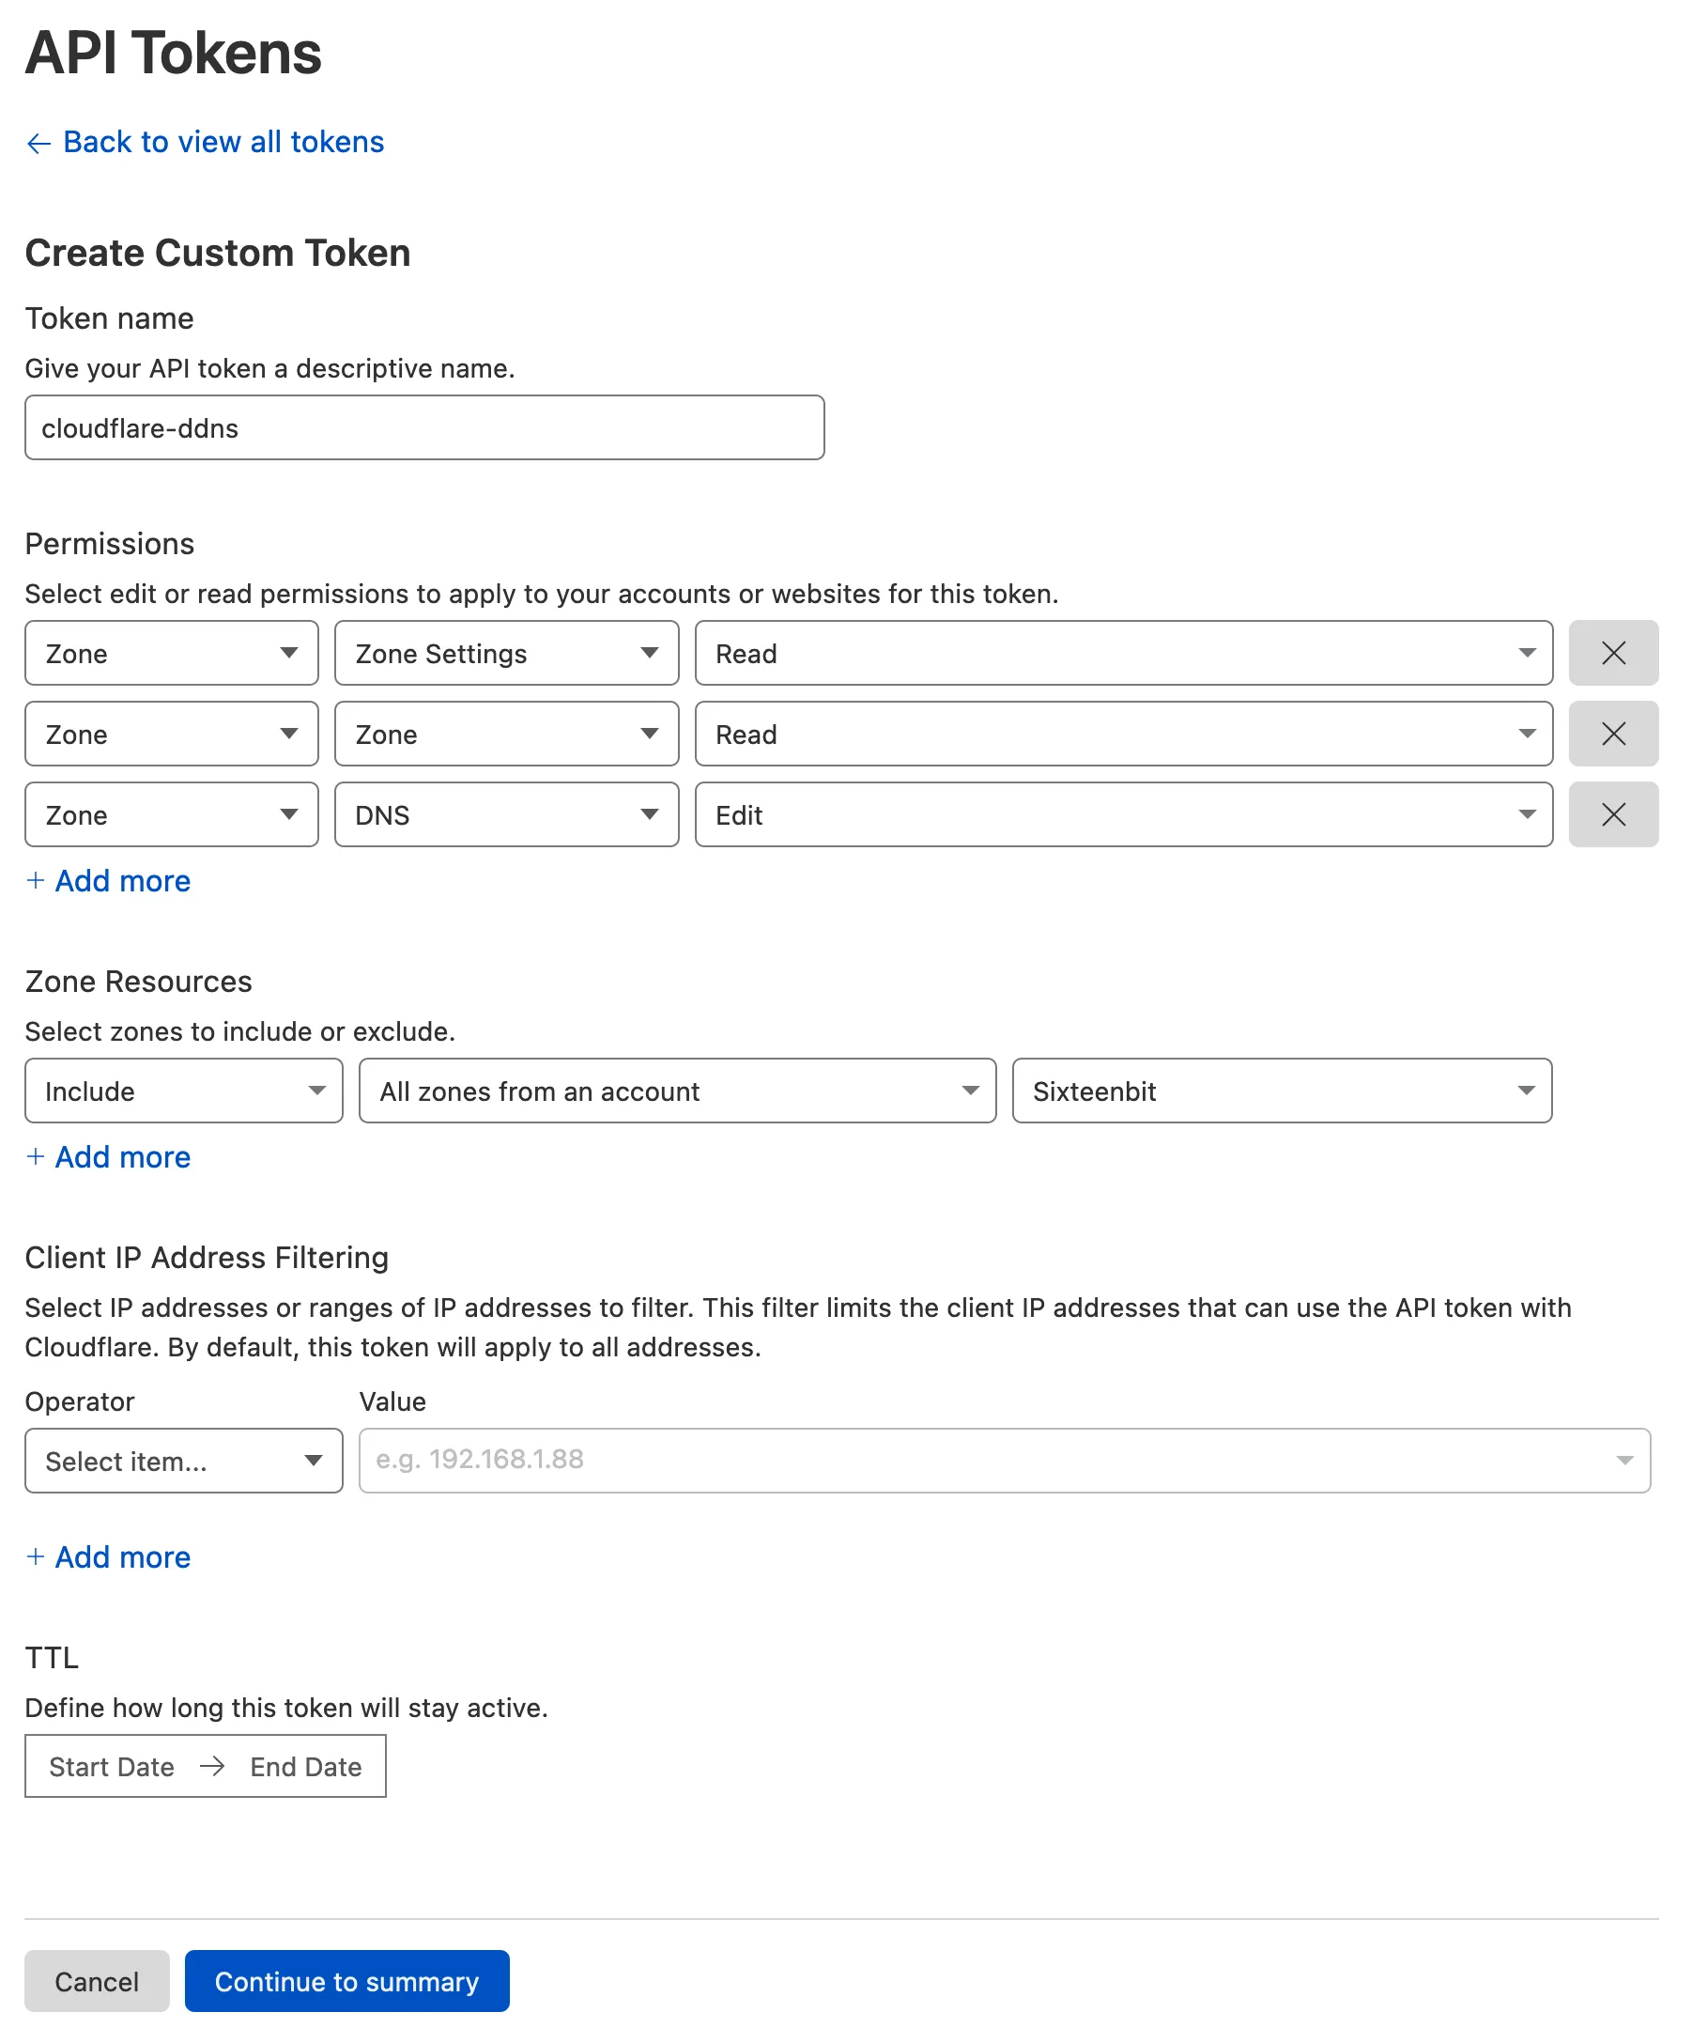Open the Read access dropdown in second row

(1122, 734)
